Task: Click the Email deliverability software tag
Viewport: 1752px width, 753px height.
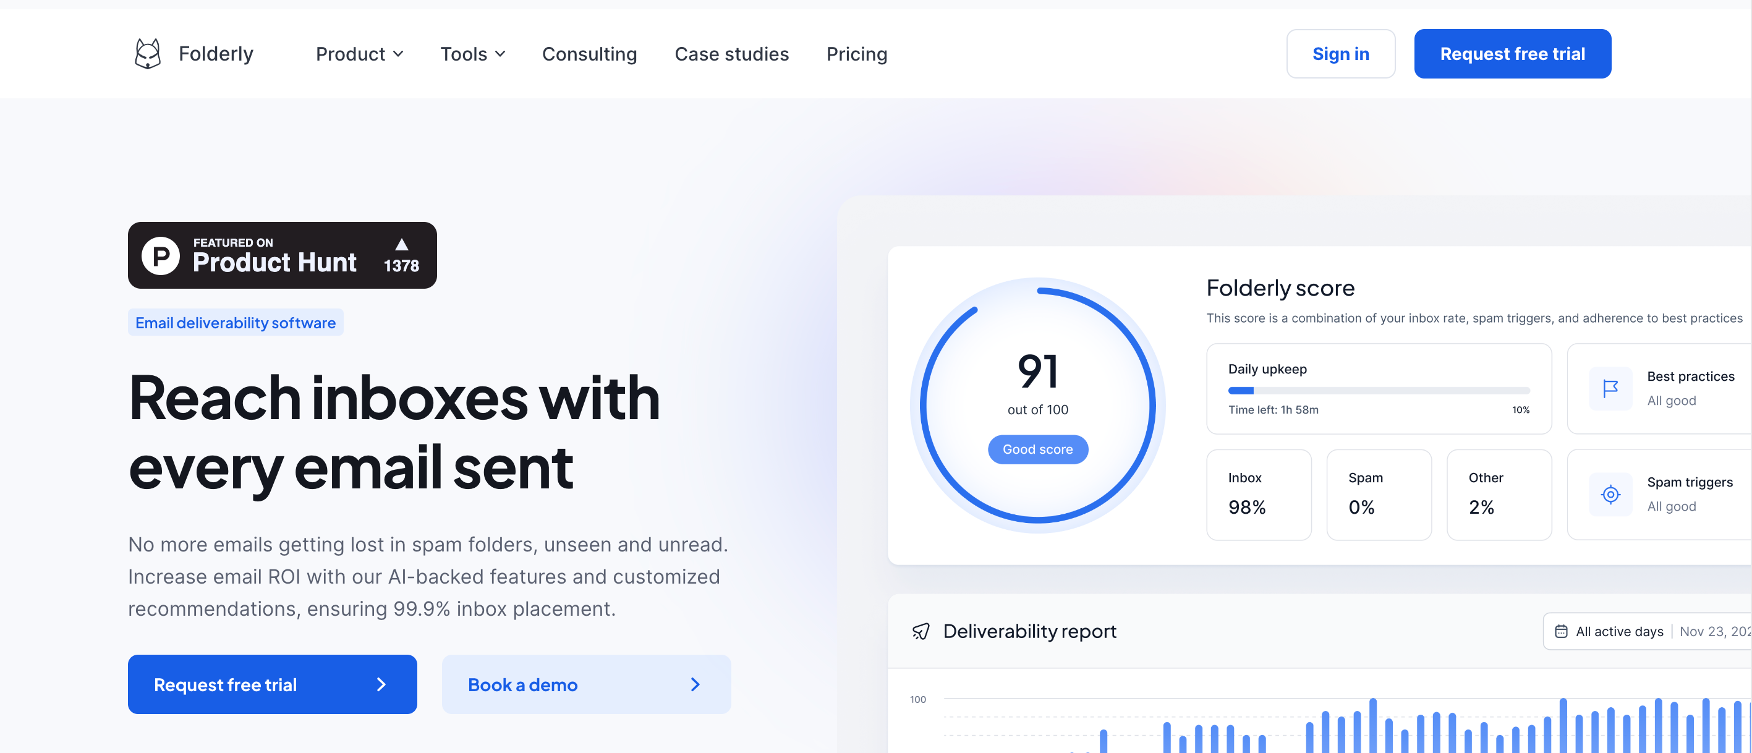Action: click(x=236, y=323)
